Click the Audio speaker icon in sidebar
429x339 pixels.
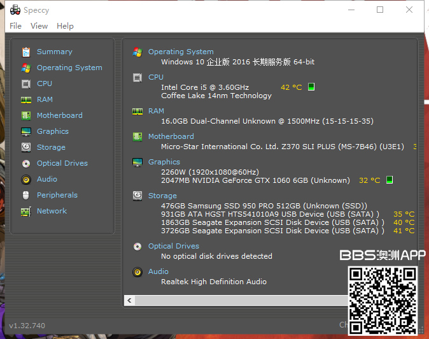point(26,180)
